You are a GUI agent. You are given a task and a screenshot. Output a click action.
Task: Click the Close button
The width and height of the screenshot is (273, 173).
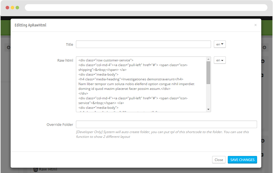pos(219,160)
